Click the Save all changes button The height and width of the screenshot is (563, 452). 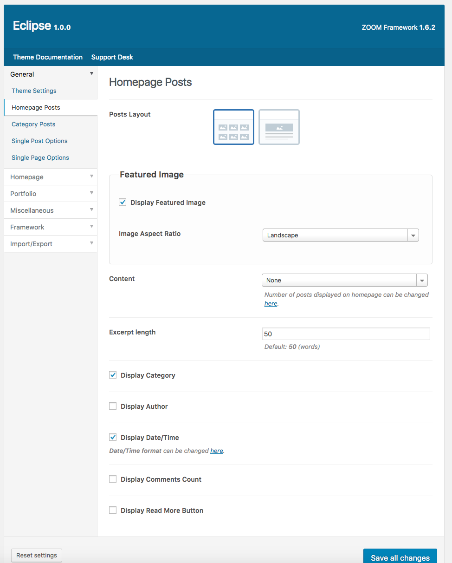point(400,557)
